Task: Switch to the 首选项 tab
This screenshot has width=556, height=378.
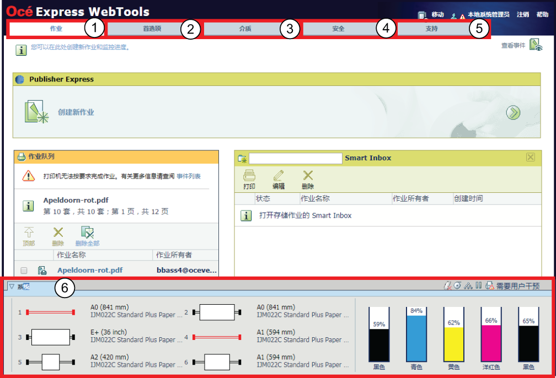Action: [x=152, y=29]
